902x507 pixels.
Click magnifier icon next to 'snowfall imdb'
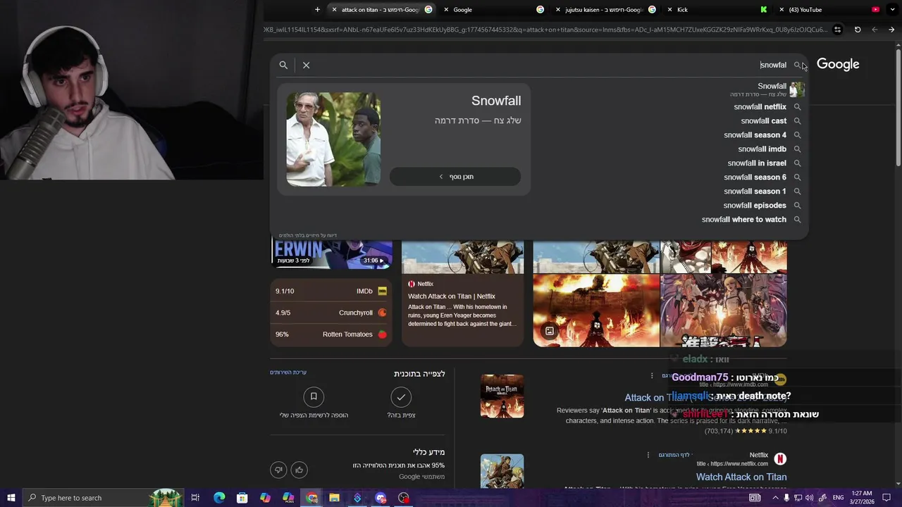click(798, 149)
